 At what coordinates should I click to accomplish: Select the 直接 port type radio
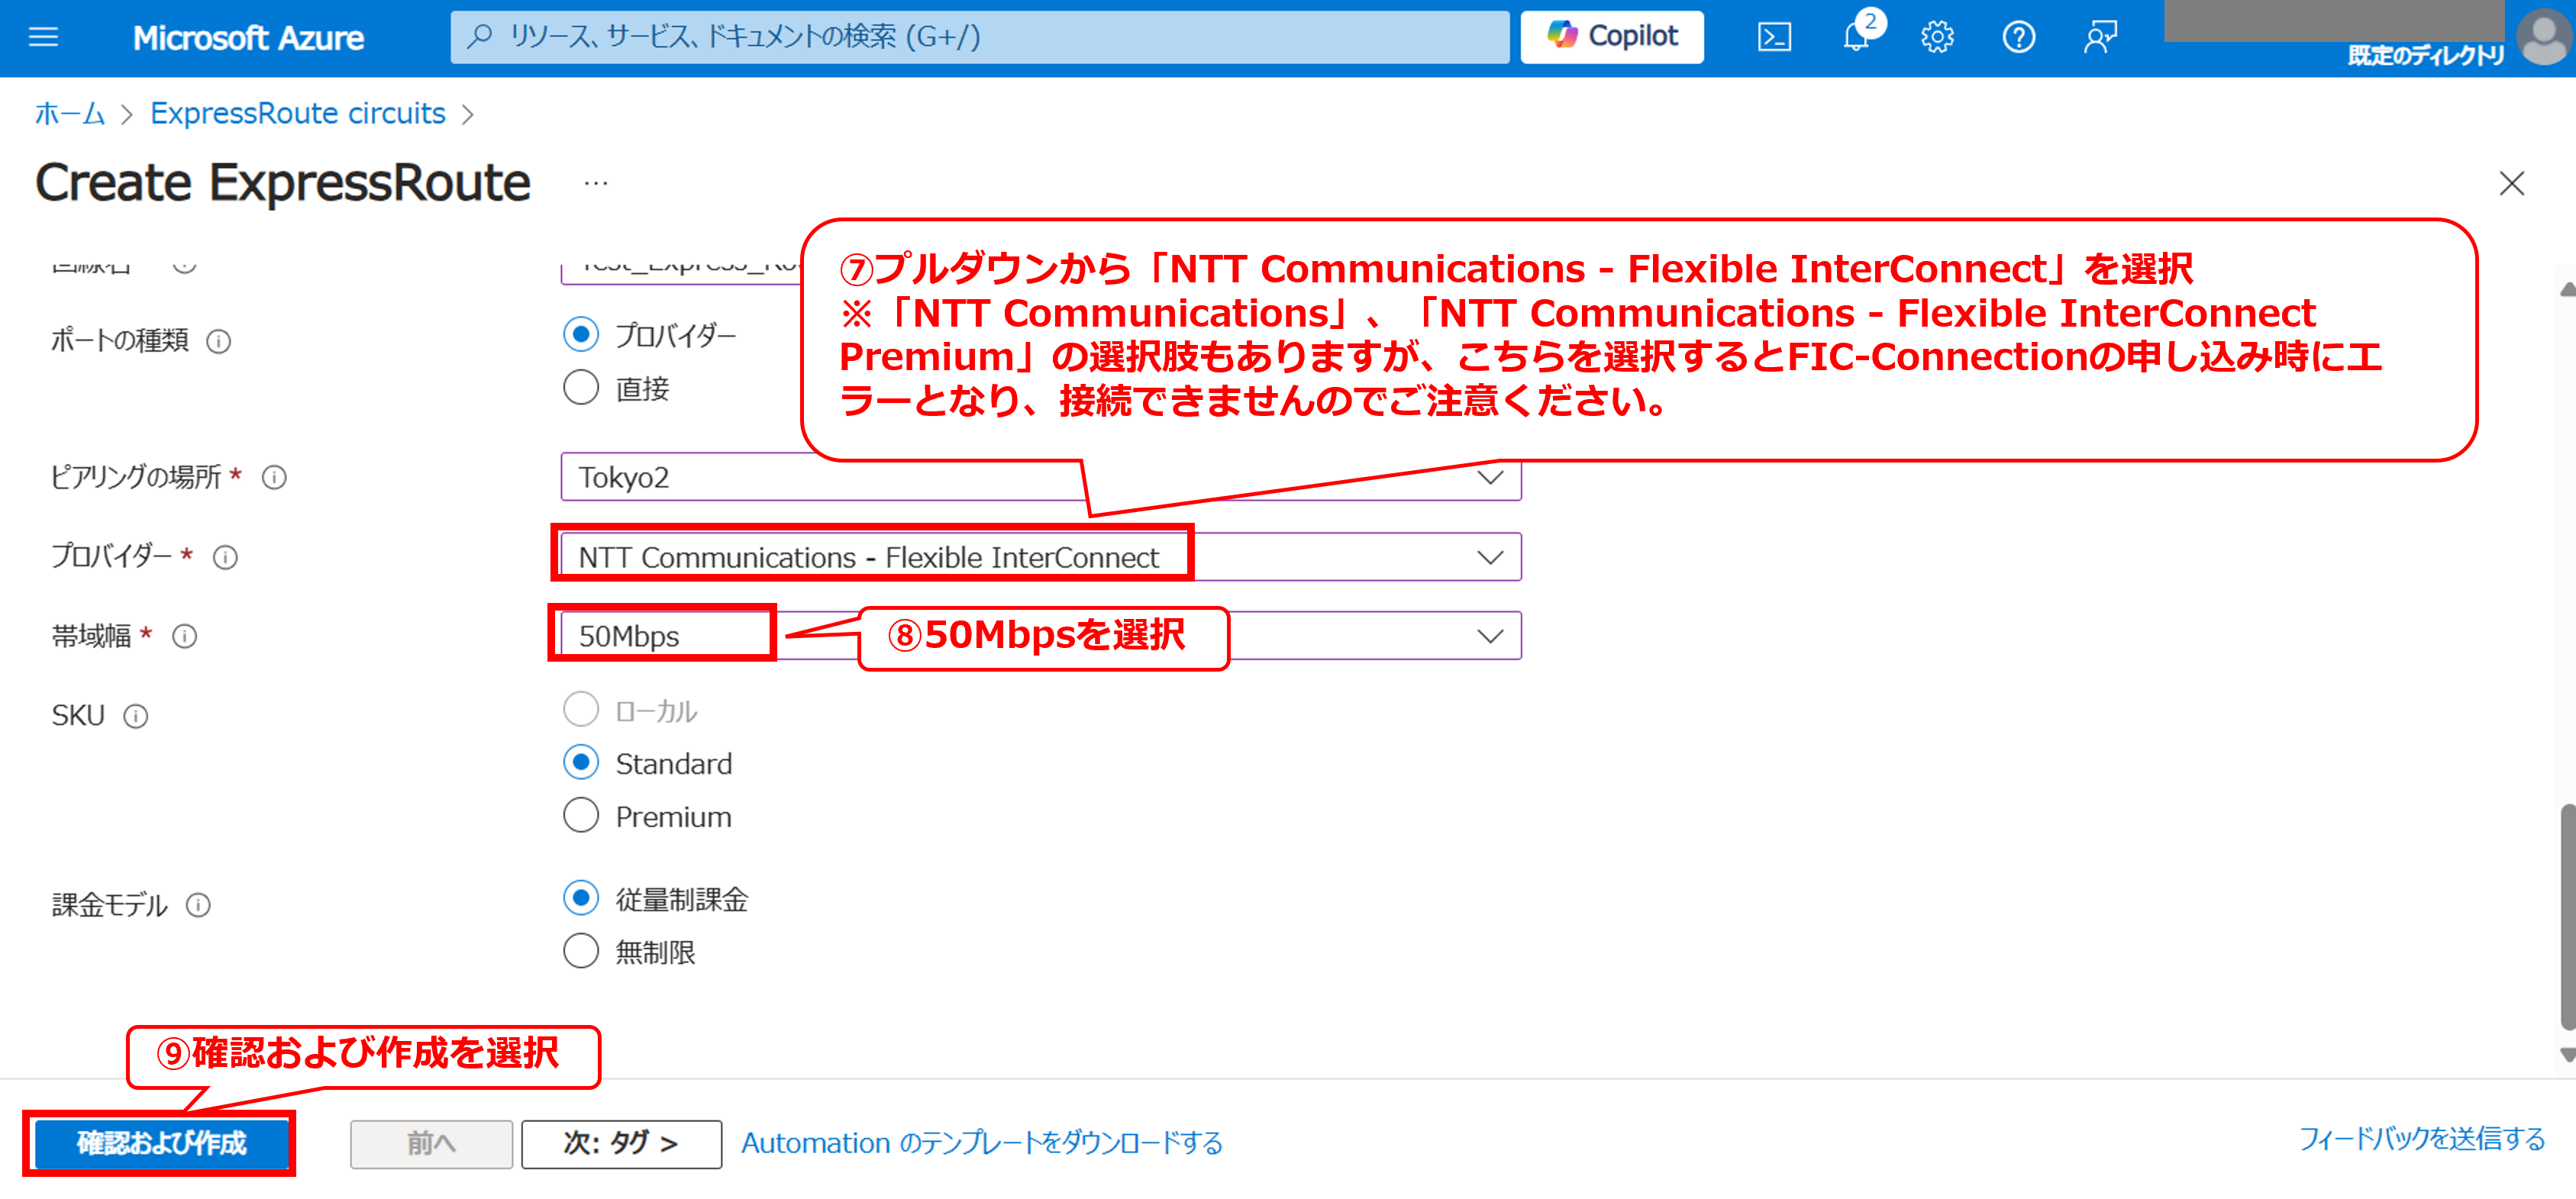[581, 388]
